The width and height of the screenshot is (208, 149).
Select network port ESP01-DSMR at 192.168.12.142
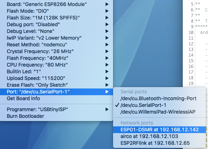tap(159, 130)
